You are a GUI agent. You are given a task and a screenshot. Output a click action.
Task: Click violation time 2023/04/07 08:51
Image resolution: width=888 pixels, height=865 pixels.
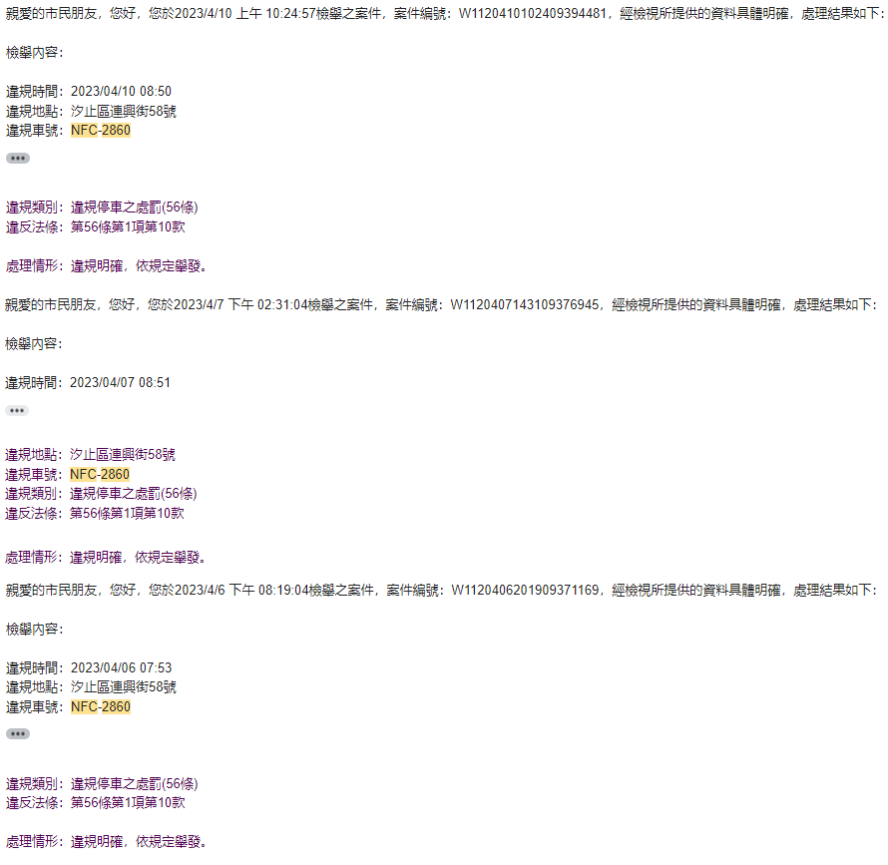coord(120,383)
